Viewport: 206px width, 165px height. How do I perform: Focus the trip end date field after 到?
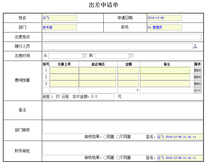click(112, 56)
